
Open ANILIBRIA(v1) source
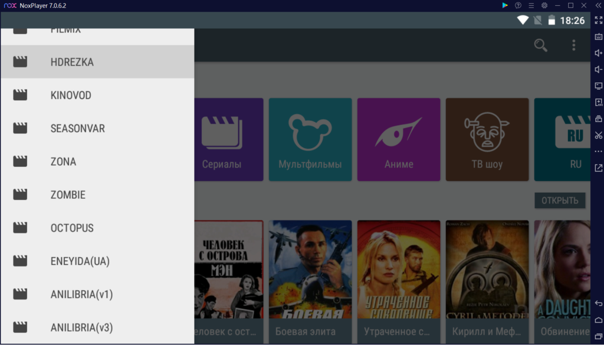[x=97, y=294]
